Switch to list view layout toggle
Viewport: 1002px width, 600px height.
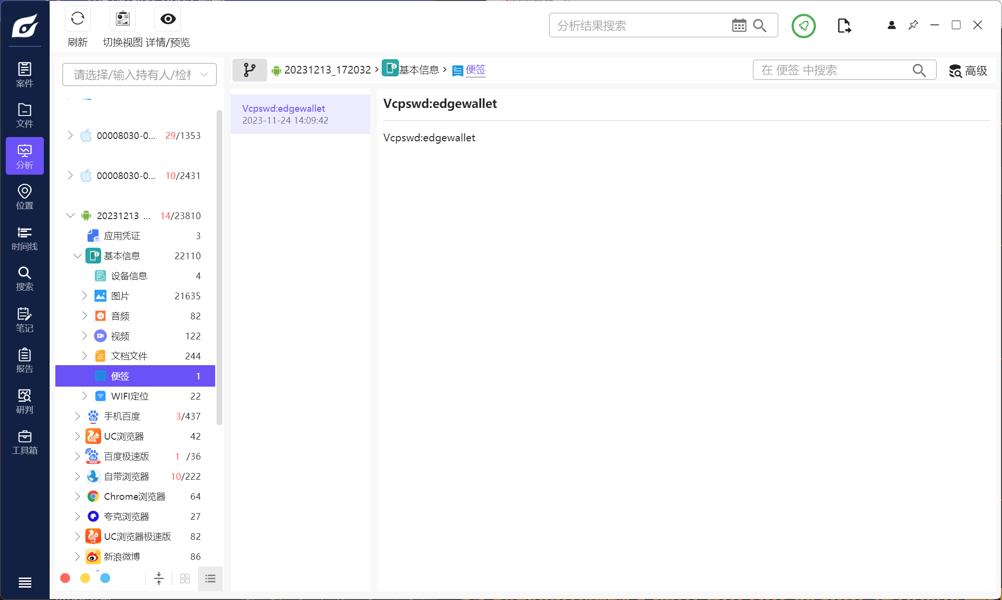tap(210, 579)
